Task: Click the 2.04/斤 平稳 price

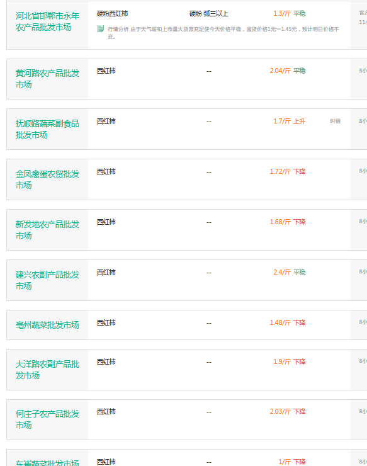Action: coord(288,71)
